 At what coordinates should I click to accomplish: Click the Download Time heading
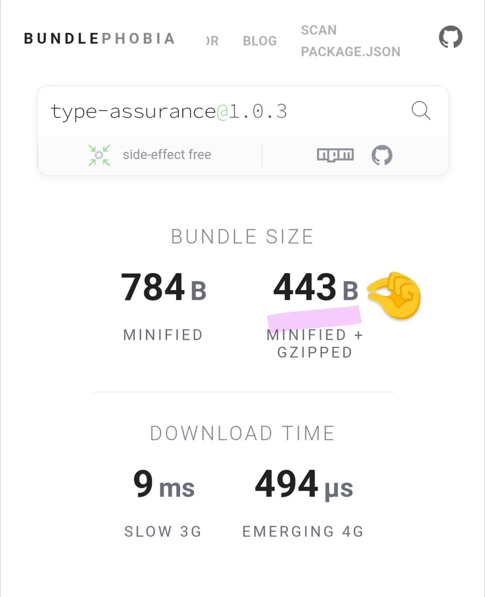[x=242, y=433]
